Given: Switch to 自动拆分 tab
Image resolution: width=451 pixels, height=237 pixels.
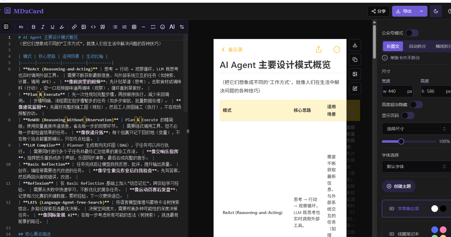Looking at the screenshot, I should (417, 46).
